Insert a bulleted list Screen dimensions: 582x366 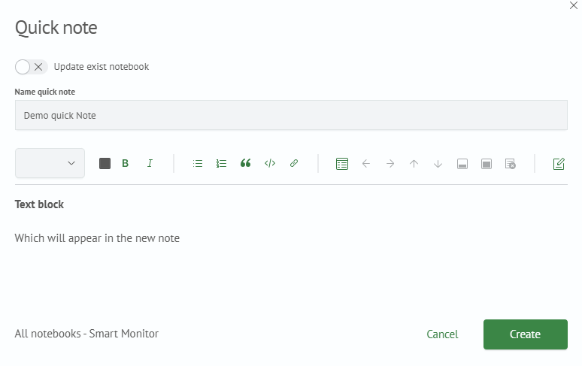(x=198, y=163)
